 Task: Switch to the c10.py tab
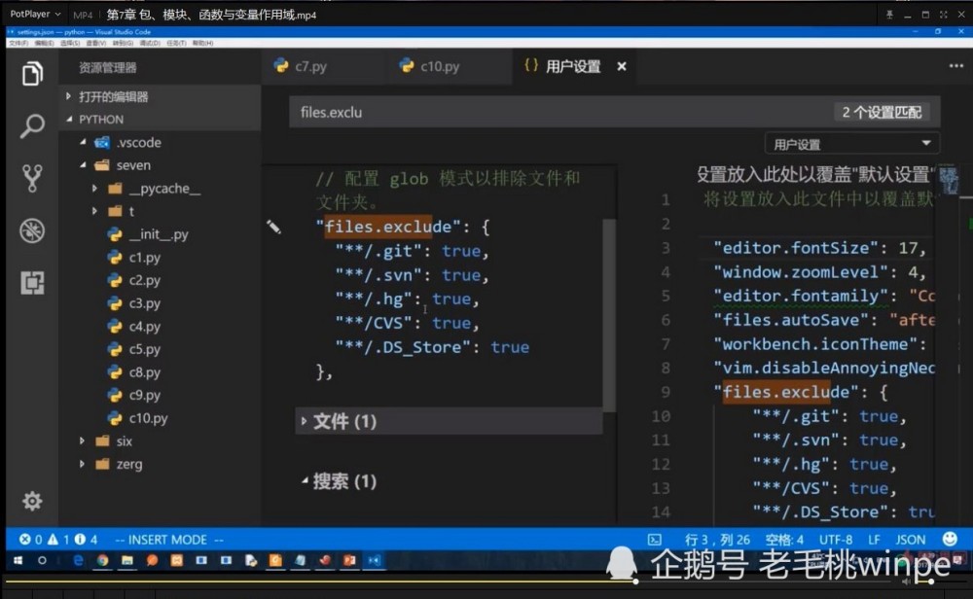[440, 66]
